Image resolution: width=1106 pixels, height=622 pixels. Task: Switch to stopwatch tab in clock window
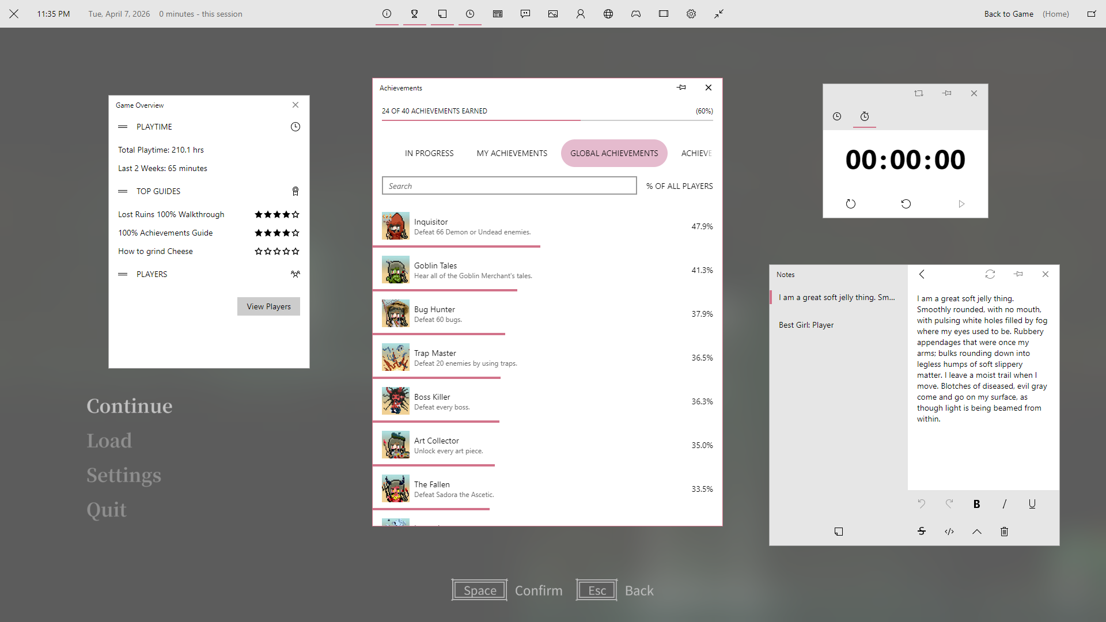tap(864, 116)
